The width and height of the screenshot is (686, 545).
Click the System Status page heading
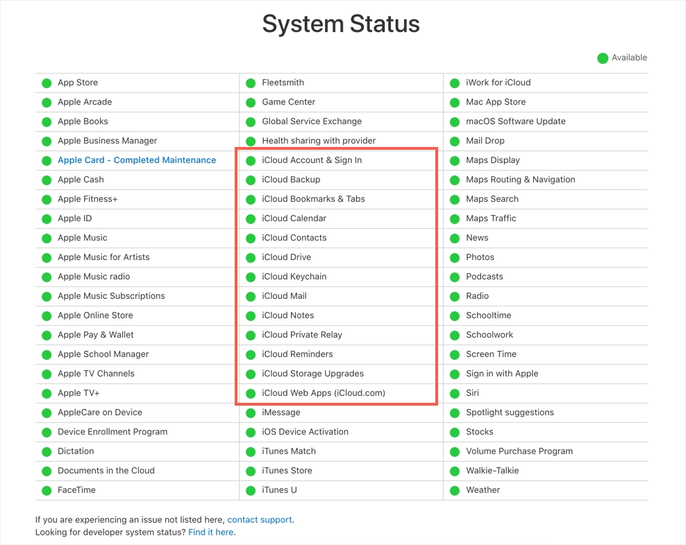point(341,24)
